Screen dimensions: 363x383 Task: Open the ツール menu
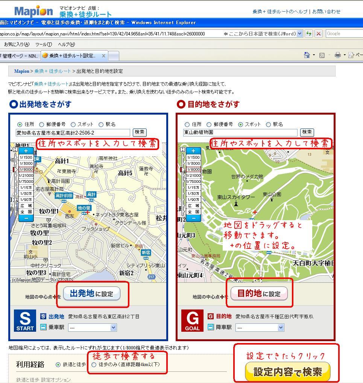(x=43, y=44)
